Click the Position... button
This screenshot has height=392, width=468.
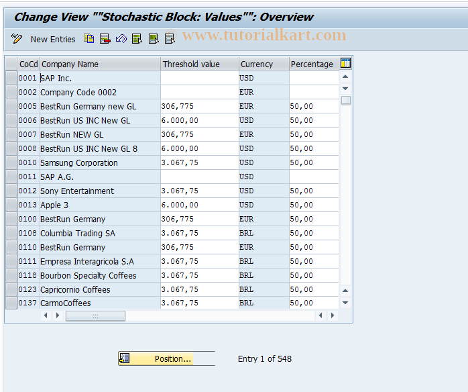(166, 358)
